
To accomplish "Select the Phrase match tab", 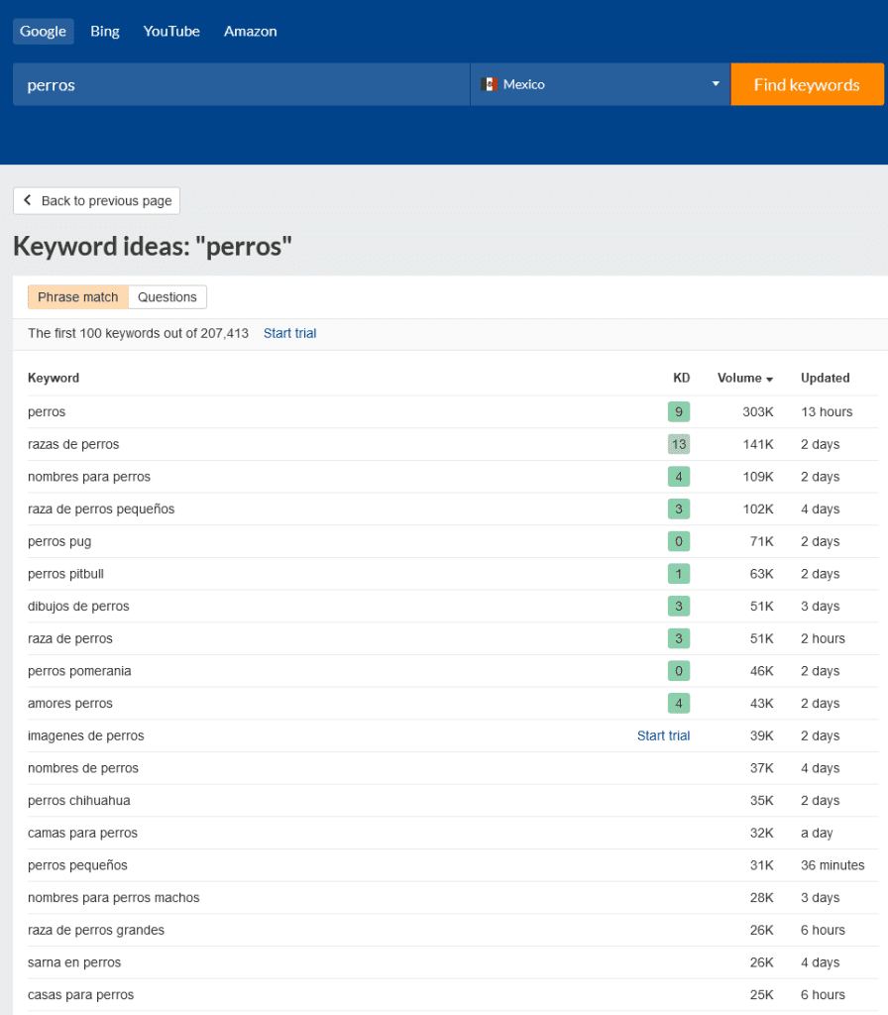I will pos(77,296).
